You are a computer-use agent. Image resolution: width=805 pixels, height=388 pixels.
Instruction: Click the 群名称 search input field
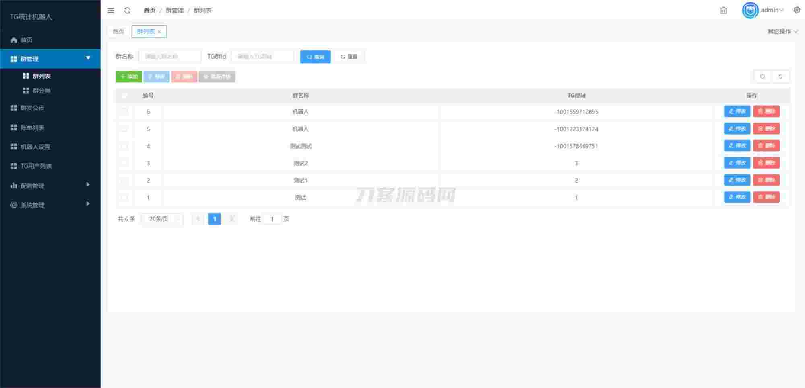pyautogui.click(x=170, y=57)
